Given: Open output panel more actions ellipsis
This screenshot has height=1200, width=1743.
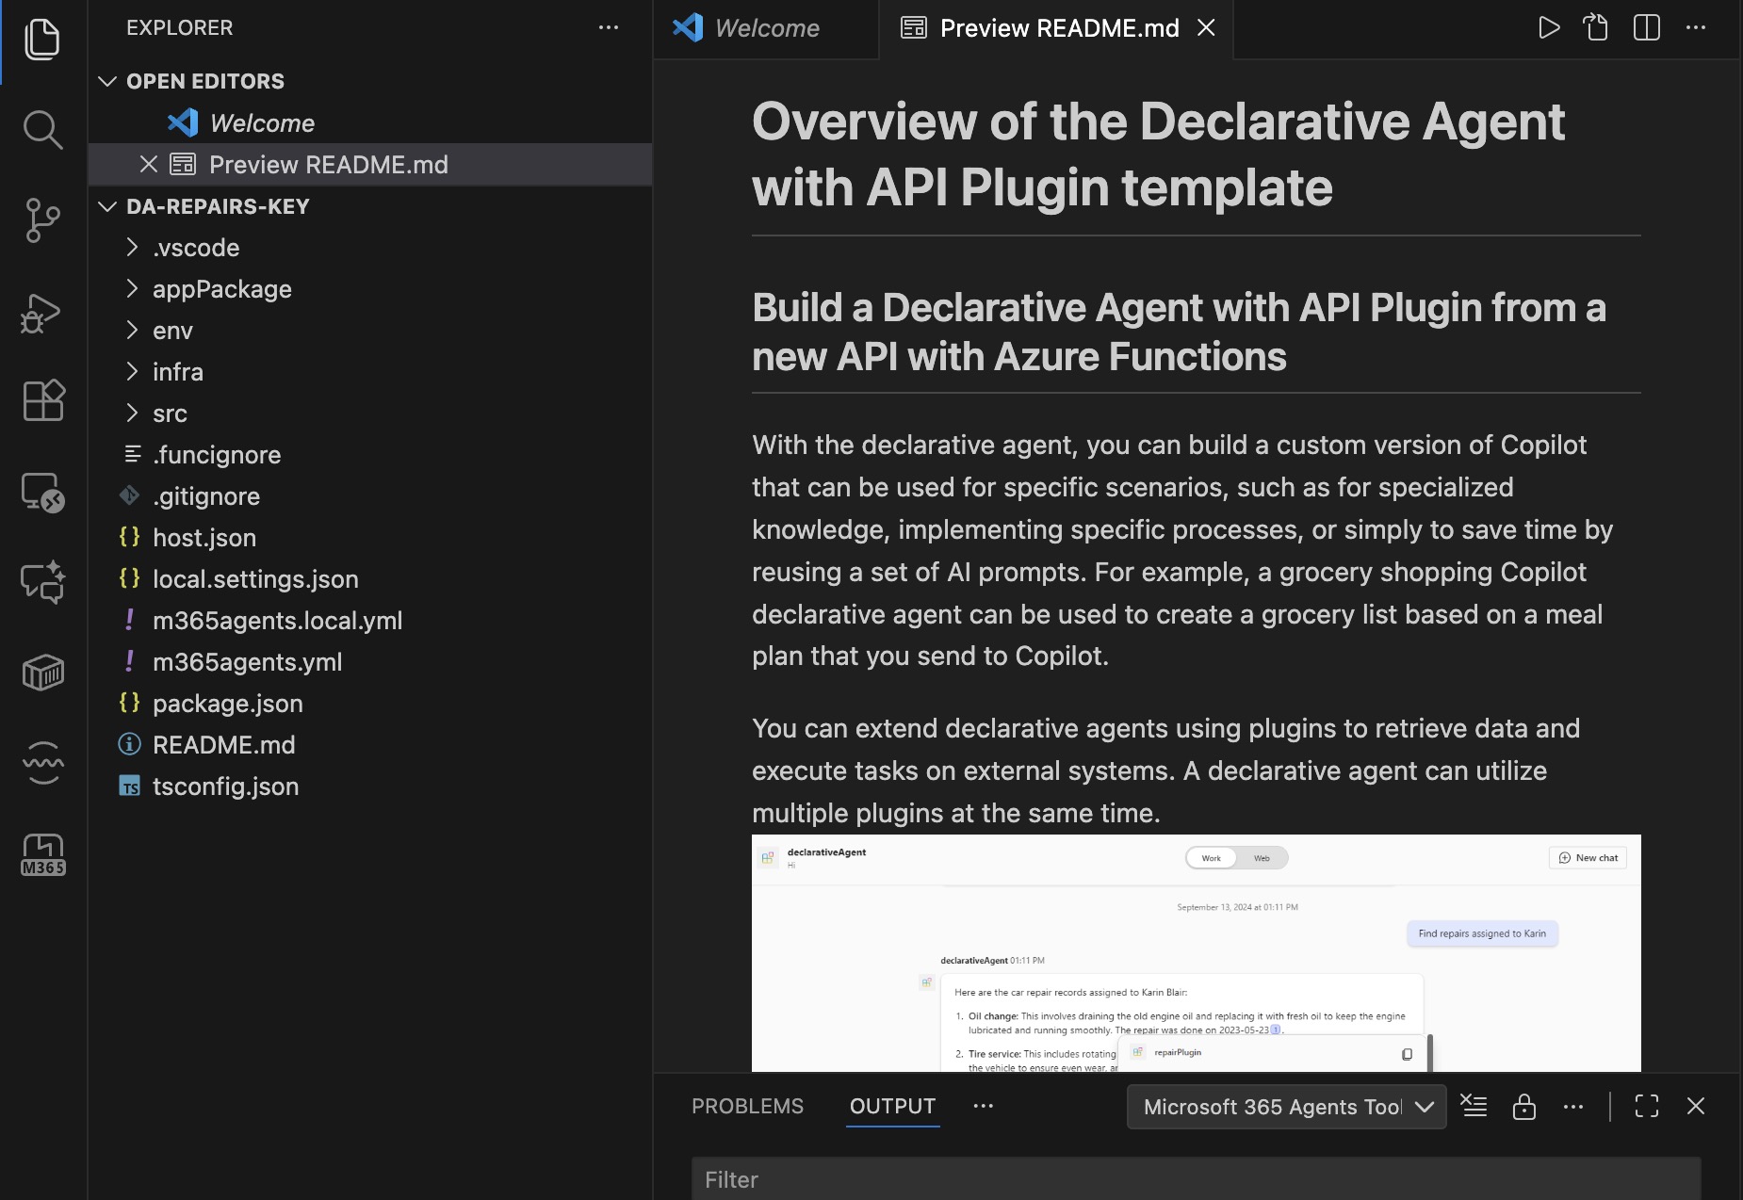Looking at the screenshot, I should tap(1573, 1106).
